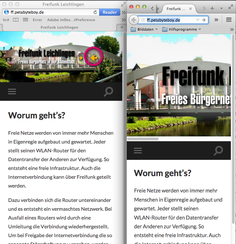Open the Top Sites grid icon in Safari
236x244 pixels.
25,20
